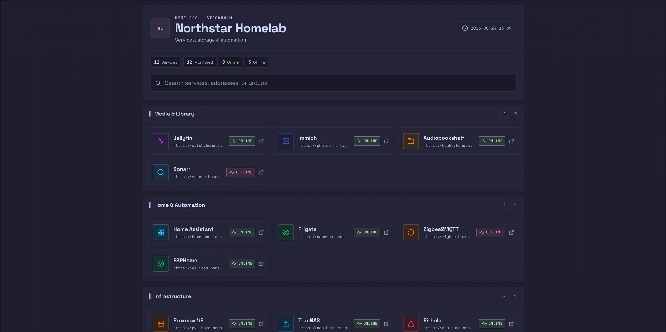Click the clock icon beside the timestamp

click(x=465, y=28)
